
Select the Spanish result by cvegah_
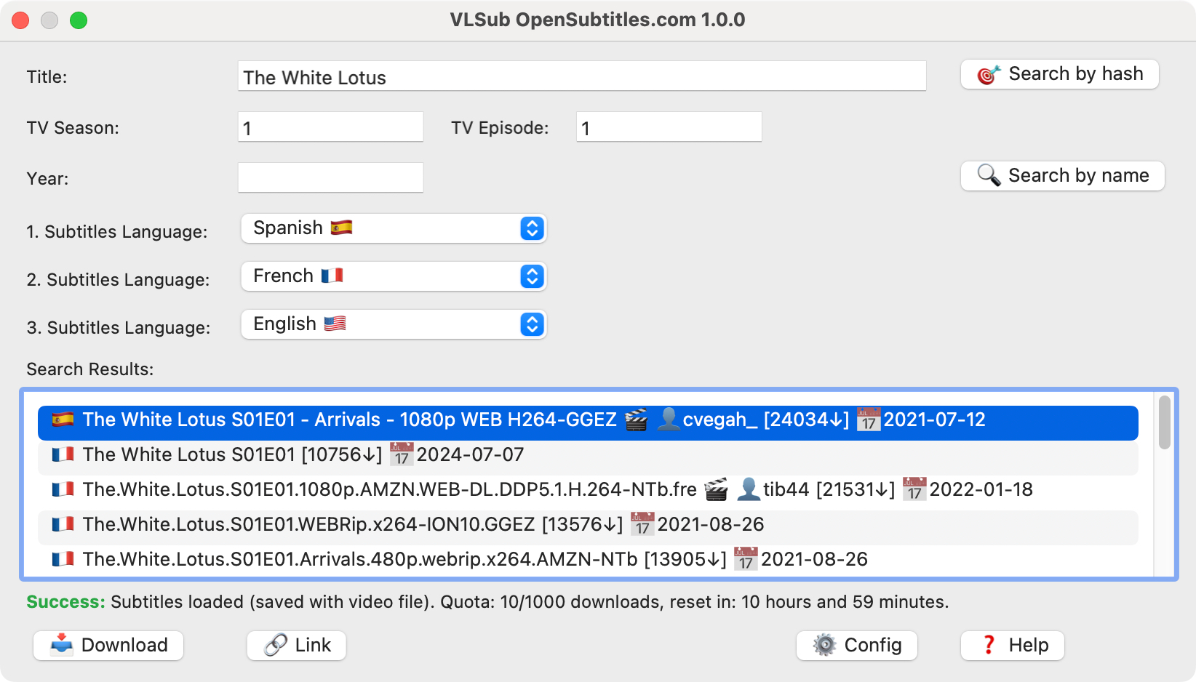(x=588, y=423)
